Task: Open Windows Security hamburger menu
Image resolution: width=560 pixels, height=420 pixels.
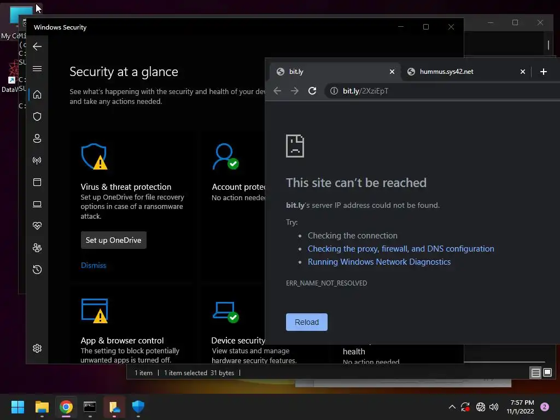Action: click(37, 68)
